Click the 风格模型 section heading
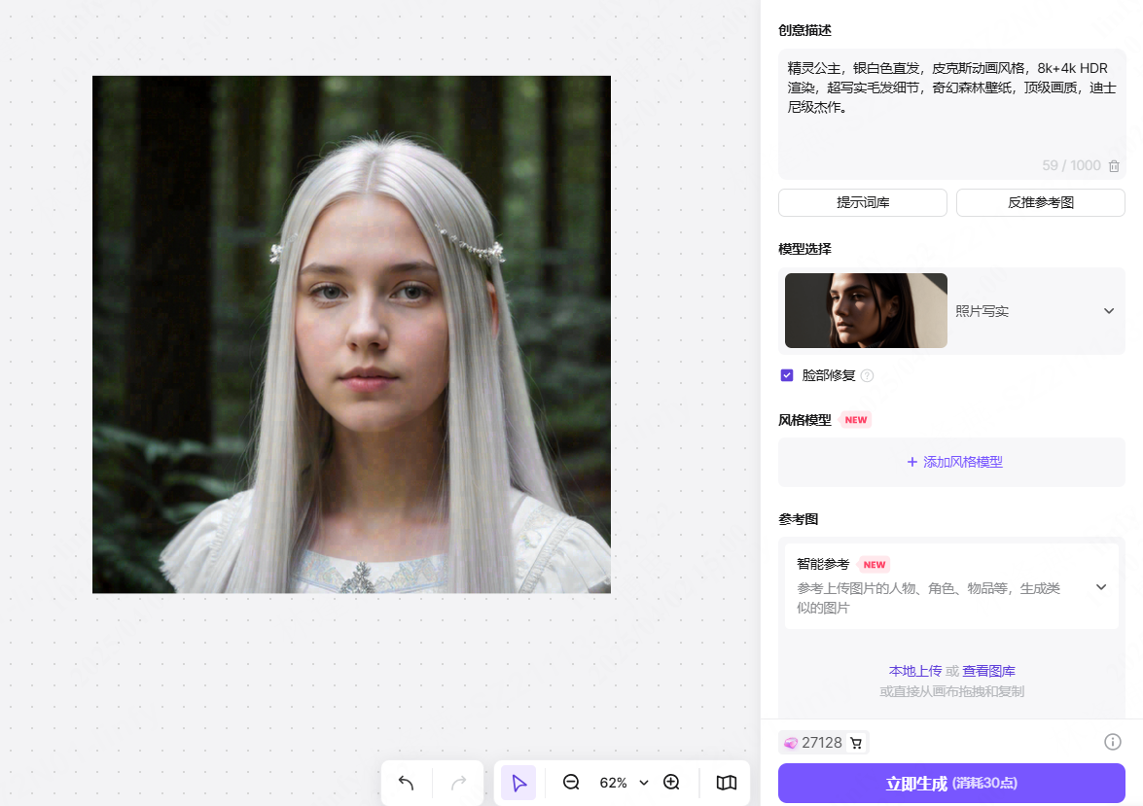1143x806 pixels. (x=804, y=420)
